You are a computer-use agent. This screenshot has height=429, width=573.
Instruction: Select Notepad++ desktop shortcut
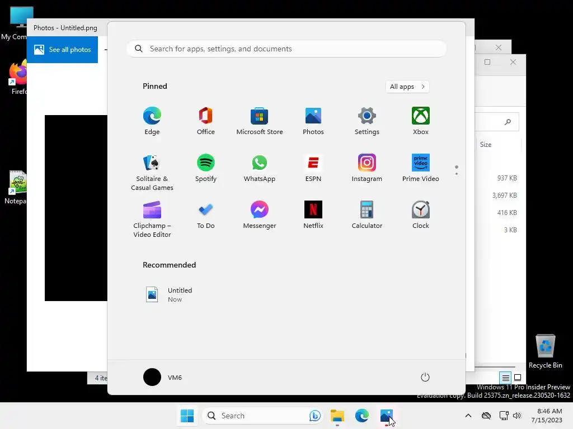tap(16, 187)
